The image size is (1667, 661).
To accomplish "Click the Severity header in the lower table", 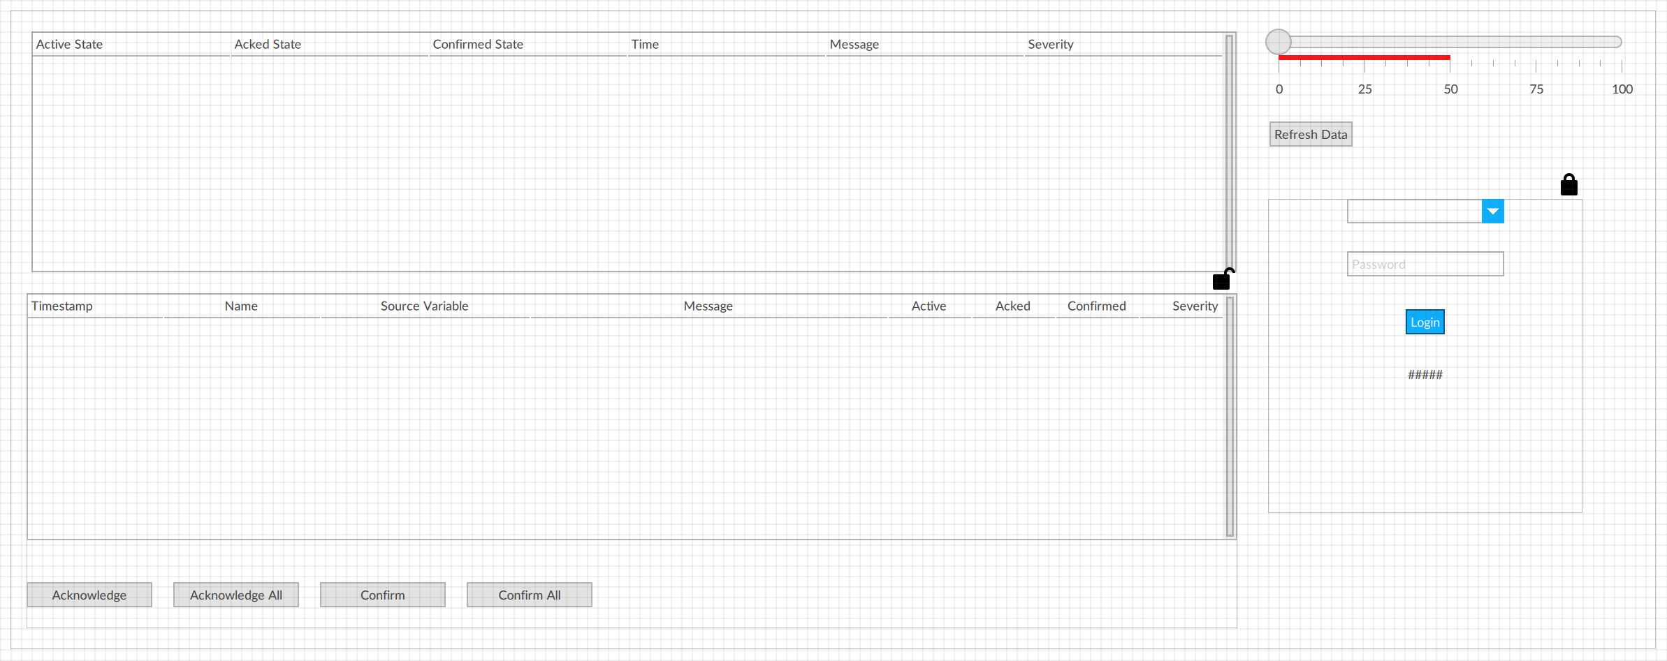I will pyautogui.click(x=1195, y=306).
